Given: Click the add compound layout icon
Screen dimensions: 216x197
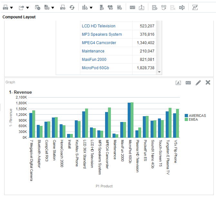Looking at the screenshot, I should tap(155, 7).
